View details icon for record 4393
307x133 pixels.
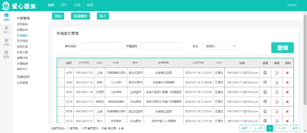pyautogui.click(x=265, y=73)
